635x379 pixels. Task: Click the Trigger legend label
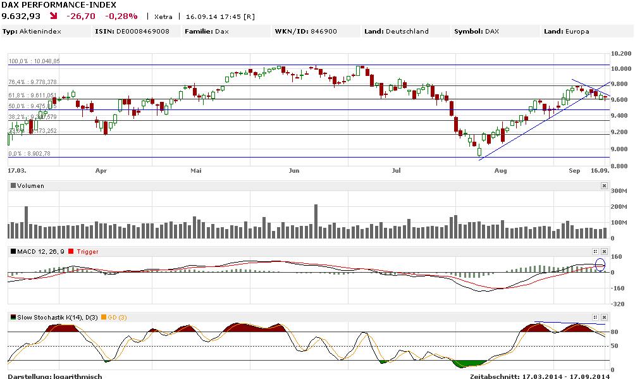pyautogui.click(x=87, y=252)
